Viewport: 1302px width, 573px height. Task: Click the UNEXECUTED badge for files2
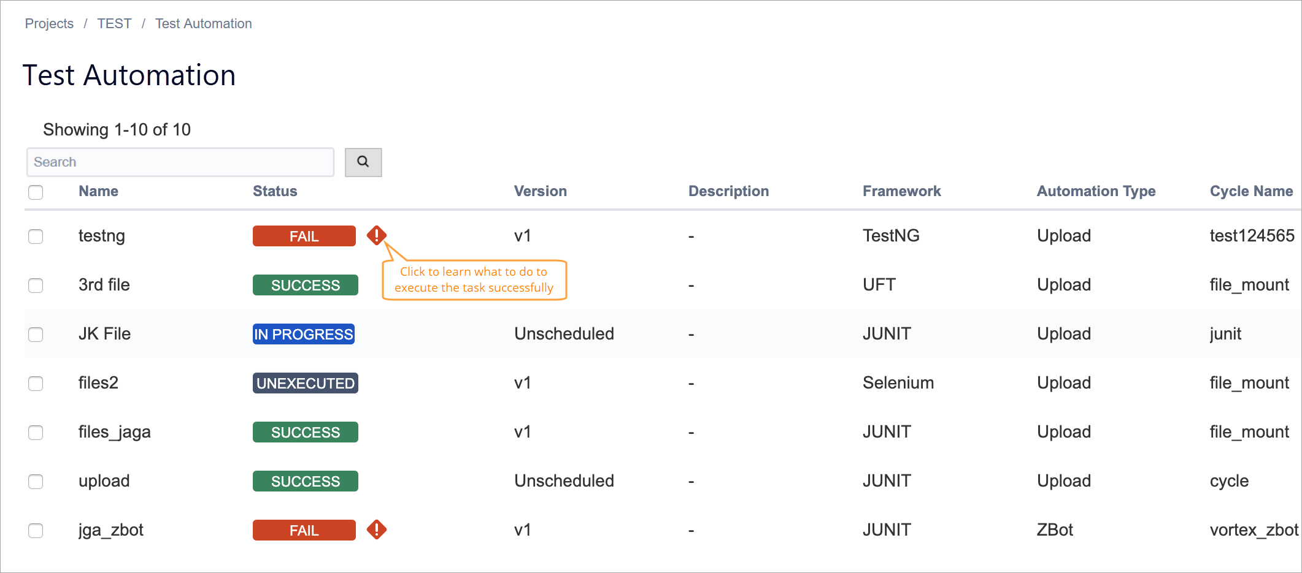click(305, 383)
